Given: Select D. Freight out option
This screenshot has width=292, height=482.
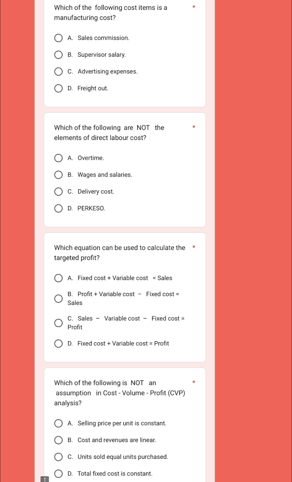Looking at the screenshot, I should click(x=59, y=88).
